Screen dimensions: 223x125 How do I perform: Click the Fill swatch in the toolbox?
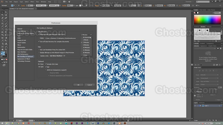coord(3,53)
